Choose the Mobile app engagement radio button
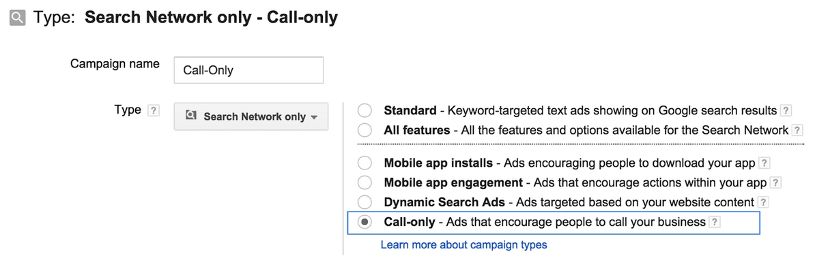The height and width of the screenshot is (262, 815). 365,183
